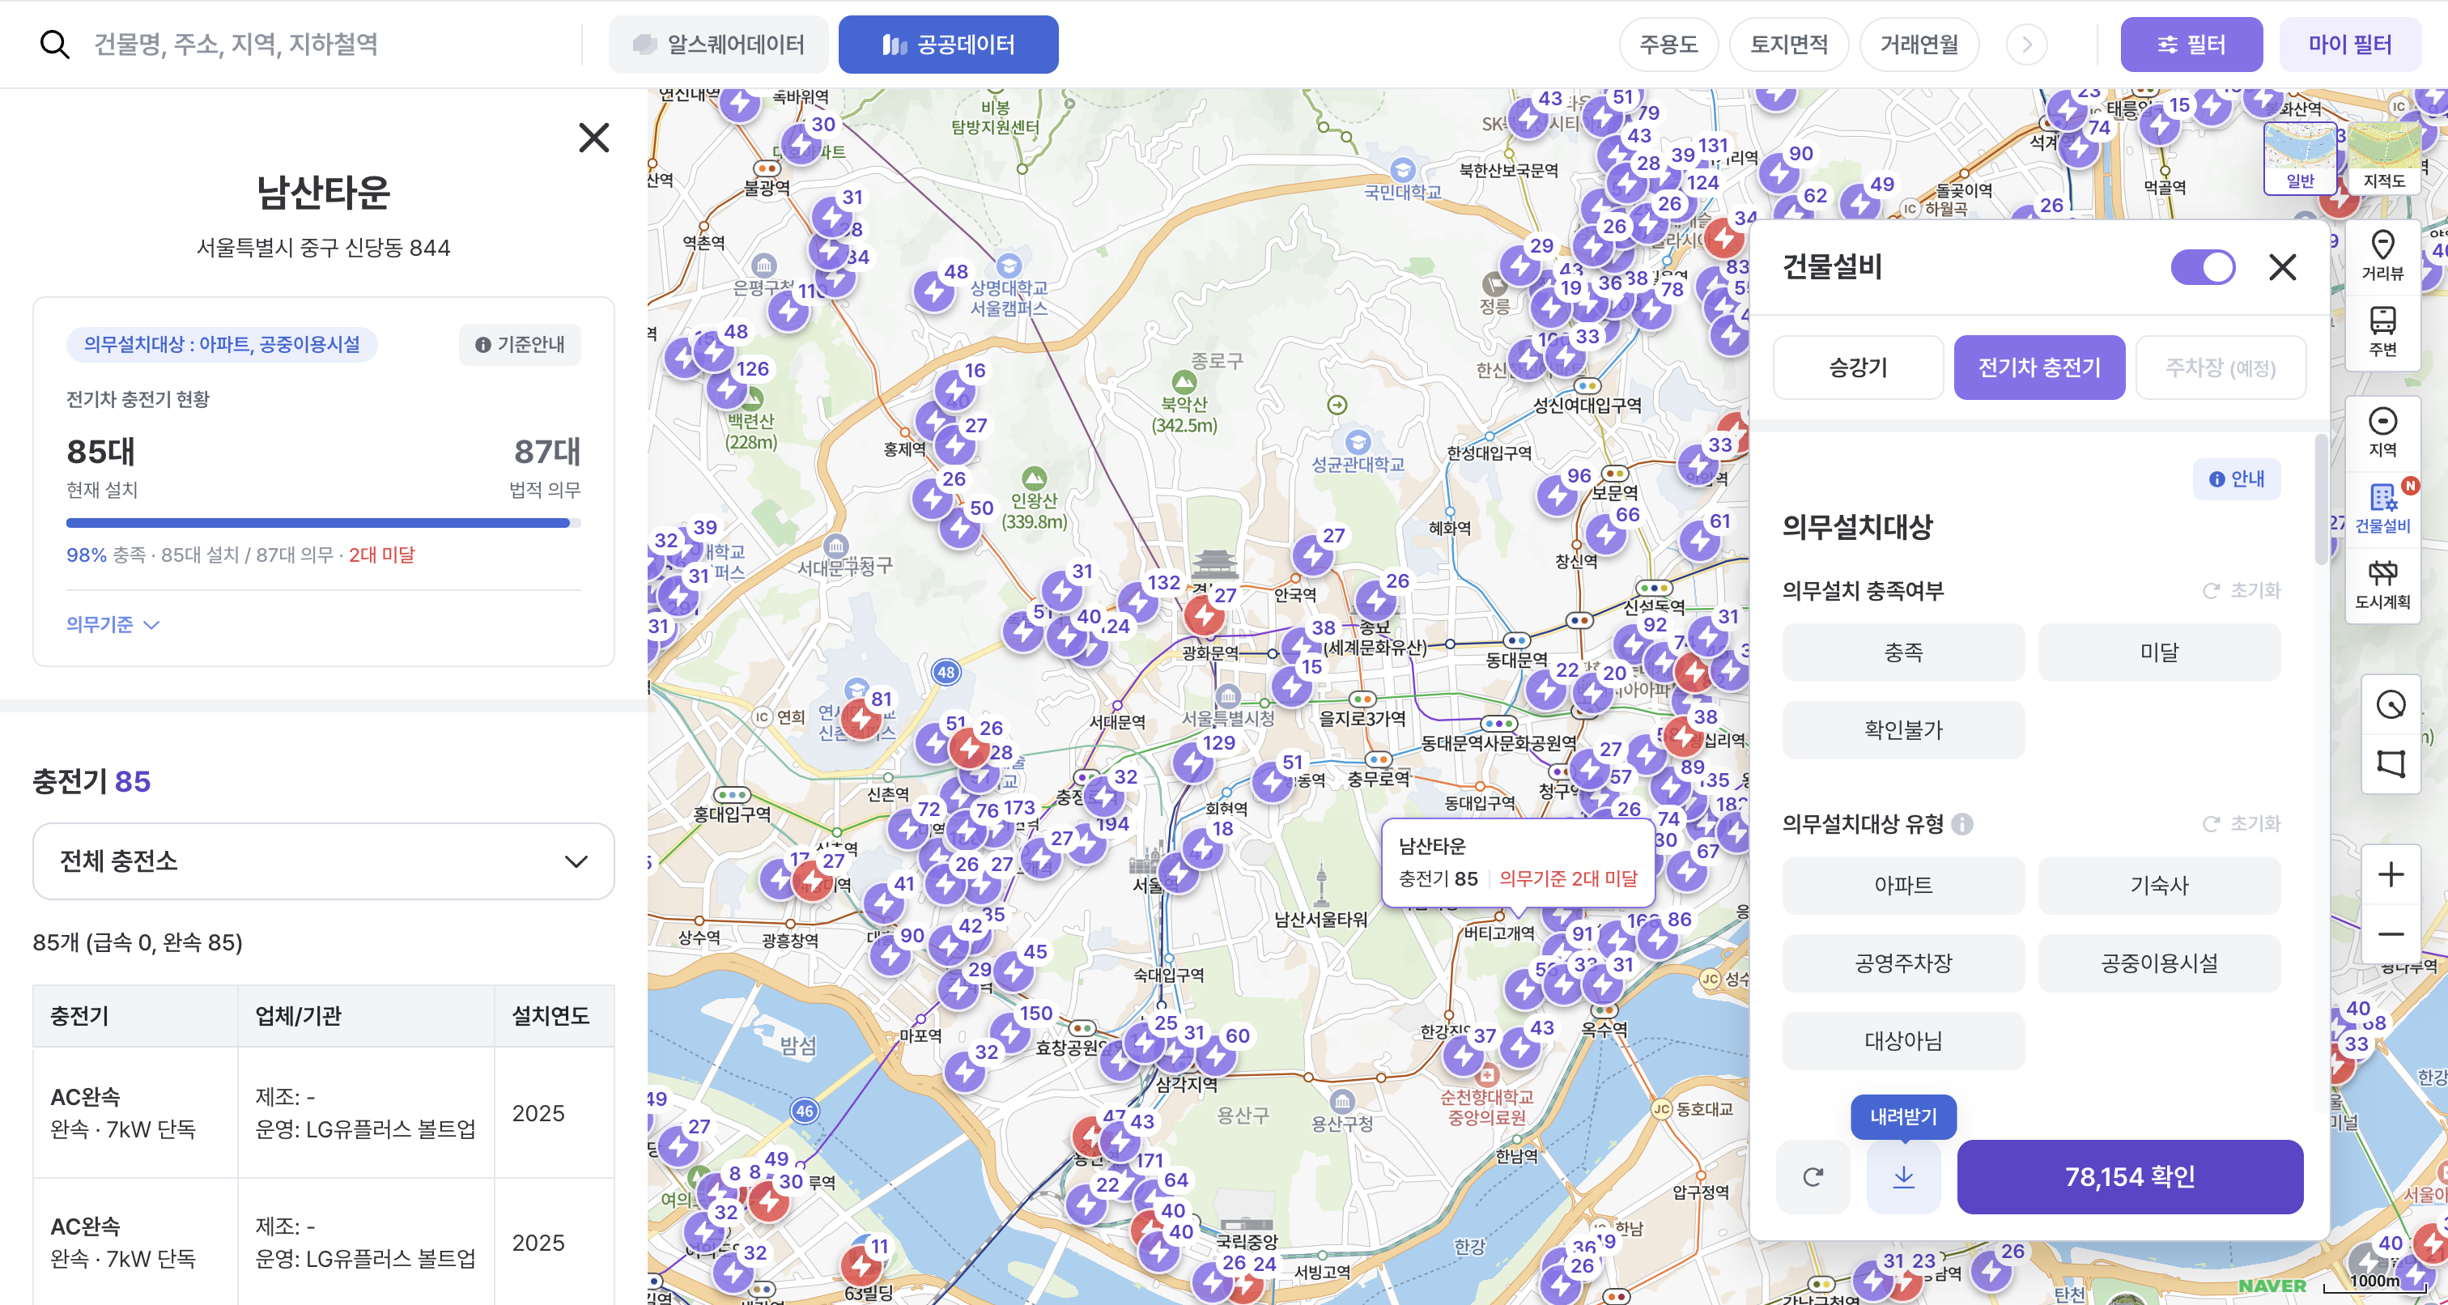Select the 충족 filter option
This screenshot has height=1305, width=2448.
coord(1902,652)
